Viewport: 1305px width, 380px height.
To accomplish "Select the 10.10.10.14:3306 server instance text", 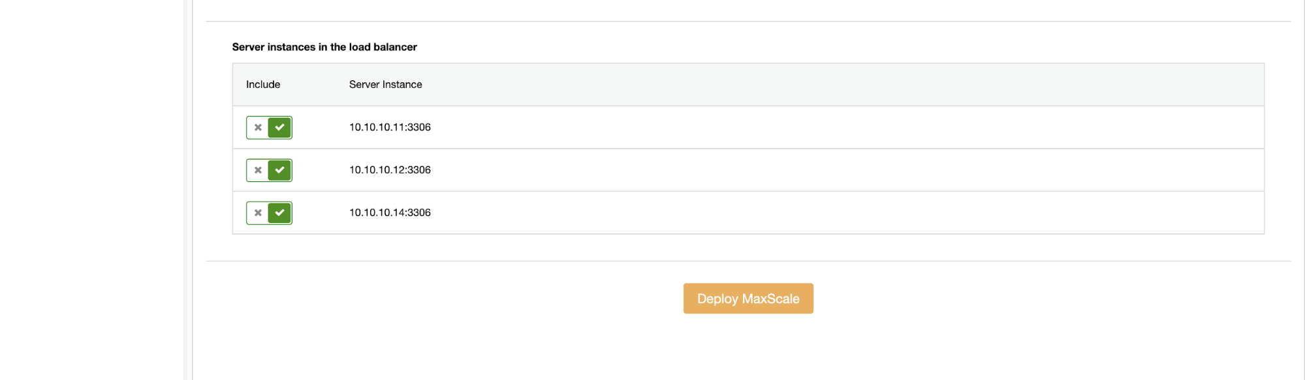I will coord(390,212).
